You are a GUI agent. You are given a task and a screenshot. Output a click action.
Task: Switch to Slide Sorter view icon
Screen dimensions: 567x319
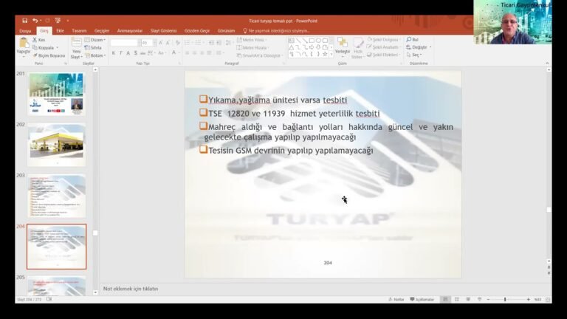pos(457,300)
